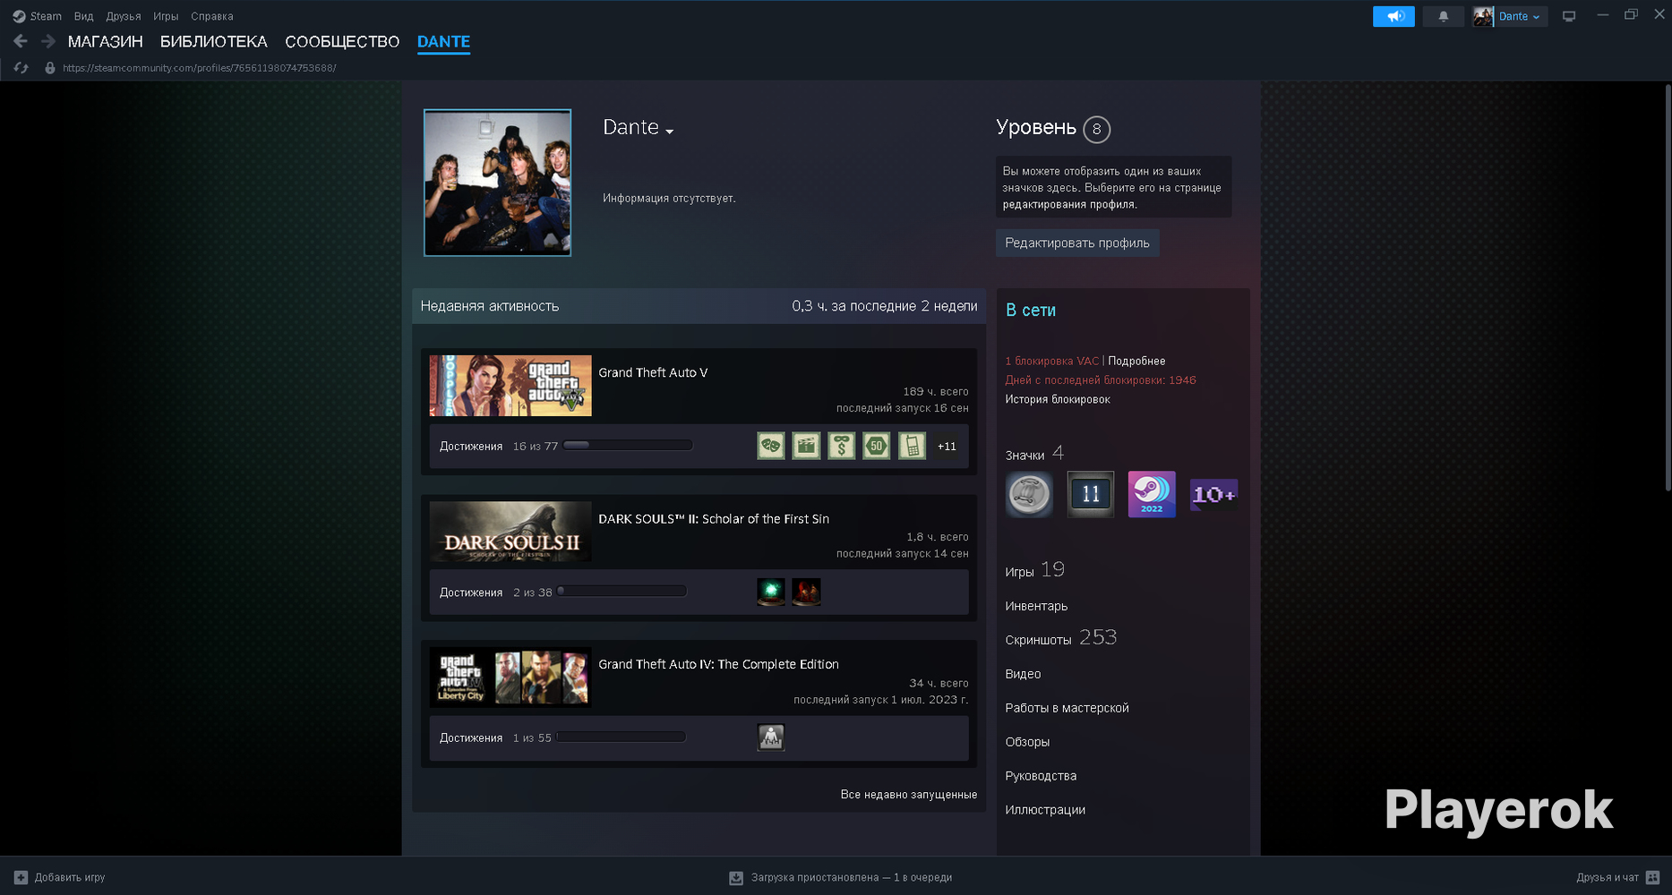Open the Grand Theft Auto V title link
The height and width of the screenshot is (895, 1672).
653,372
